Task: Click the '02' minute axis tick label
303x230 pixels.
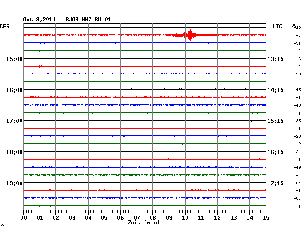Action: coord(55,217)
